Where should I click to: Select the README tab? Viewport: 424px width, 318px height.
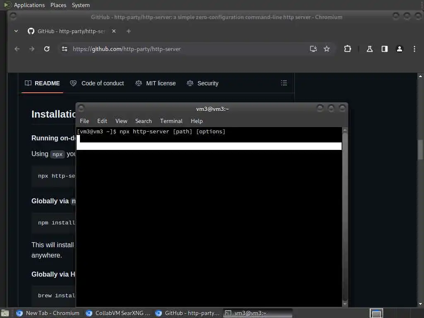[42, 83]
